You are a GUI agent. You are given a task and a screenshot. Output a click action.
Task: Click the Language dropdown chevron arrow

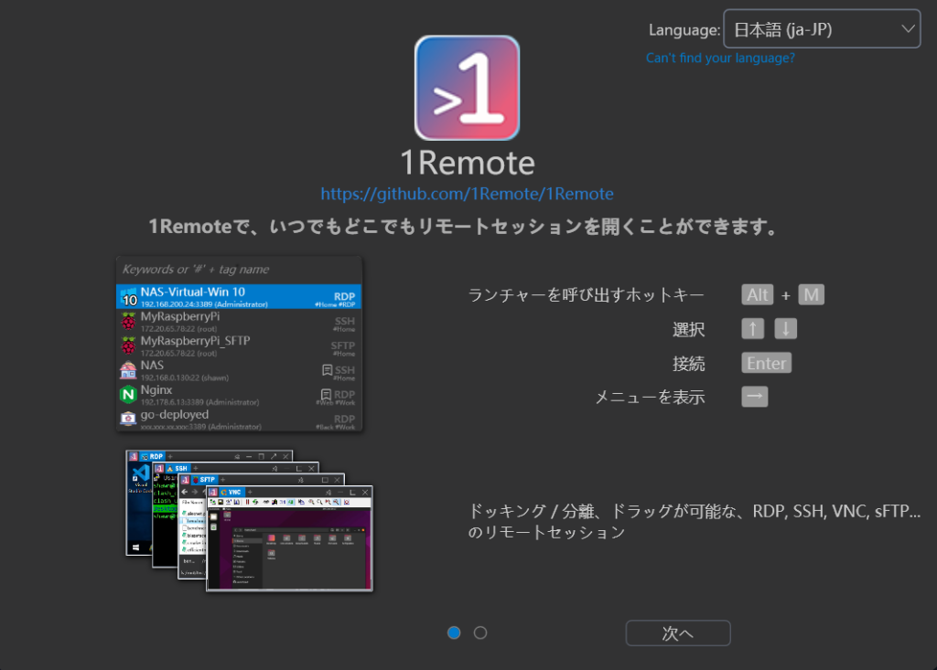coord(908,29)
